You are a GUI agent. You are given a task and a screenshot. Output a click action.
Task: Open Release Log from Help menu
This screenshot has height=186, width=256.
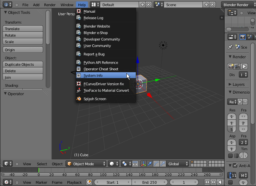[x=106, y=18]
